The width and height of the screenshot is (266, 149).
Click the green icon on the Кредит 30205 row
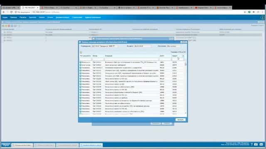coord(80,62)
